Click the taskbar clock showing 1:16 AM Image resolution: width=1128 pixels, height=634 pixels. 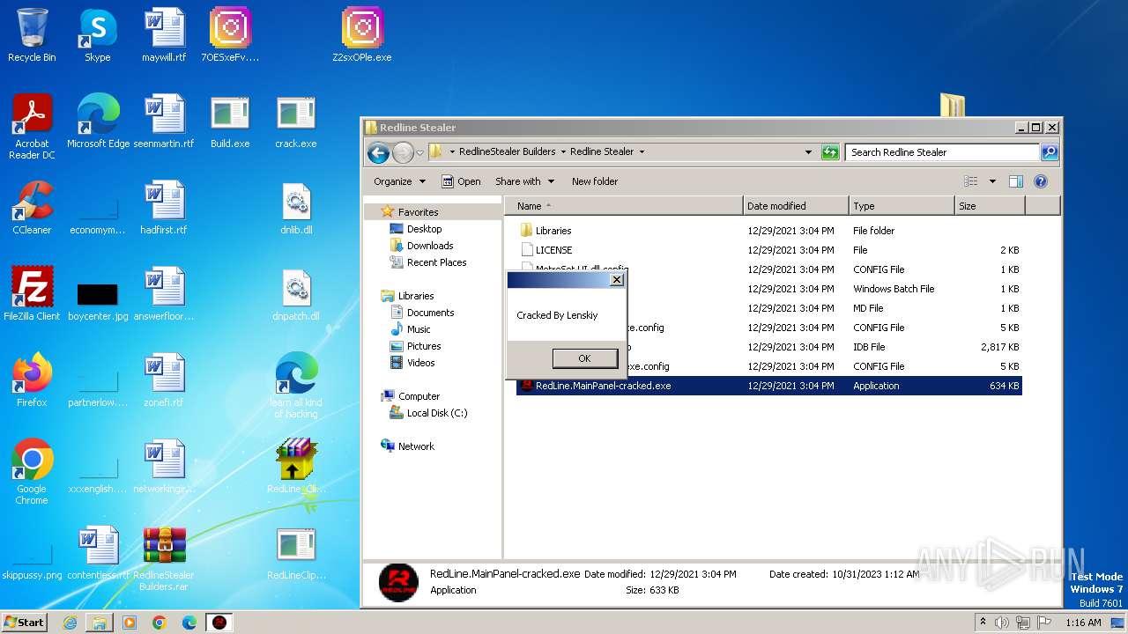(x=1083, y=623)
